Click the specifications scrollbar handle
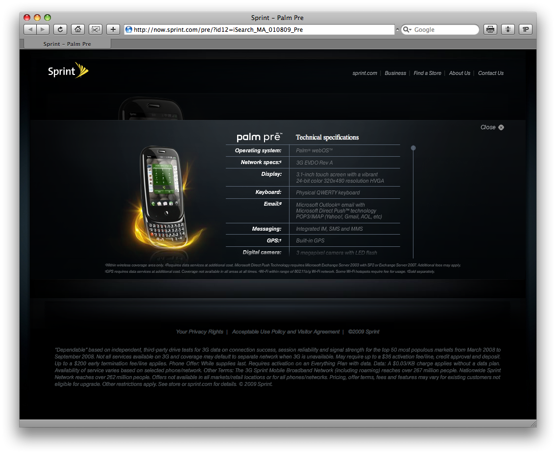 point(413,148)
